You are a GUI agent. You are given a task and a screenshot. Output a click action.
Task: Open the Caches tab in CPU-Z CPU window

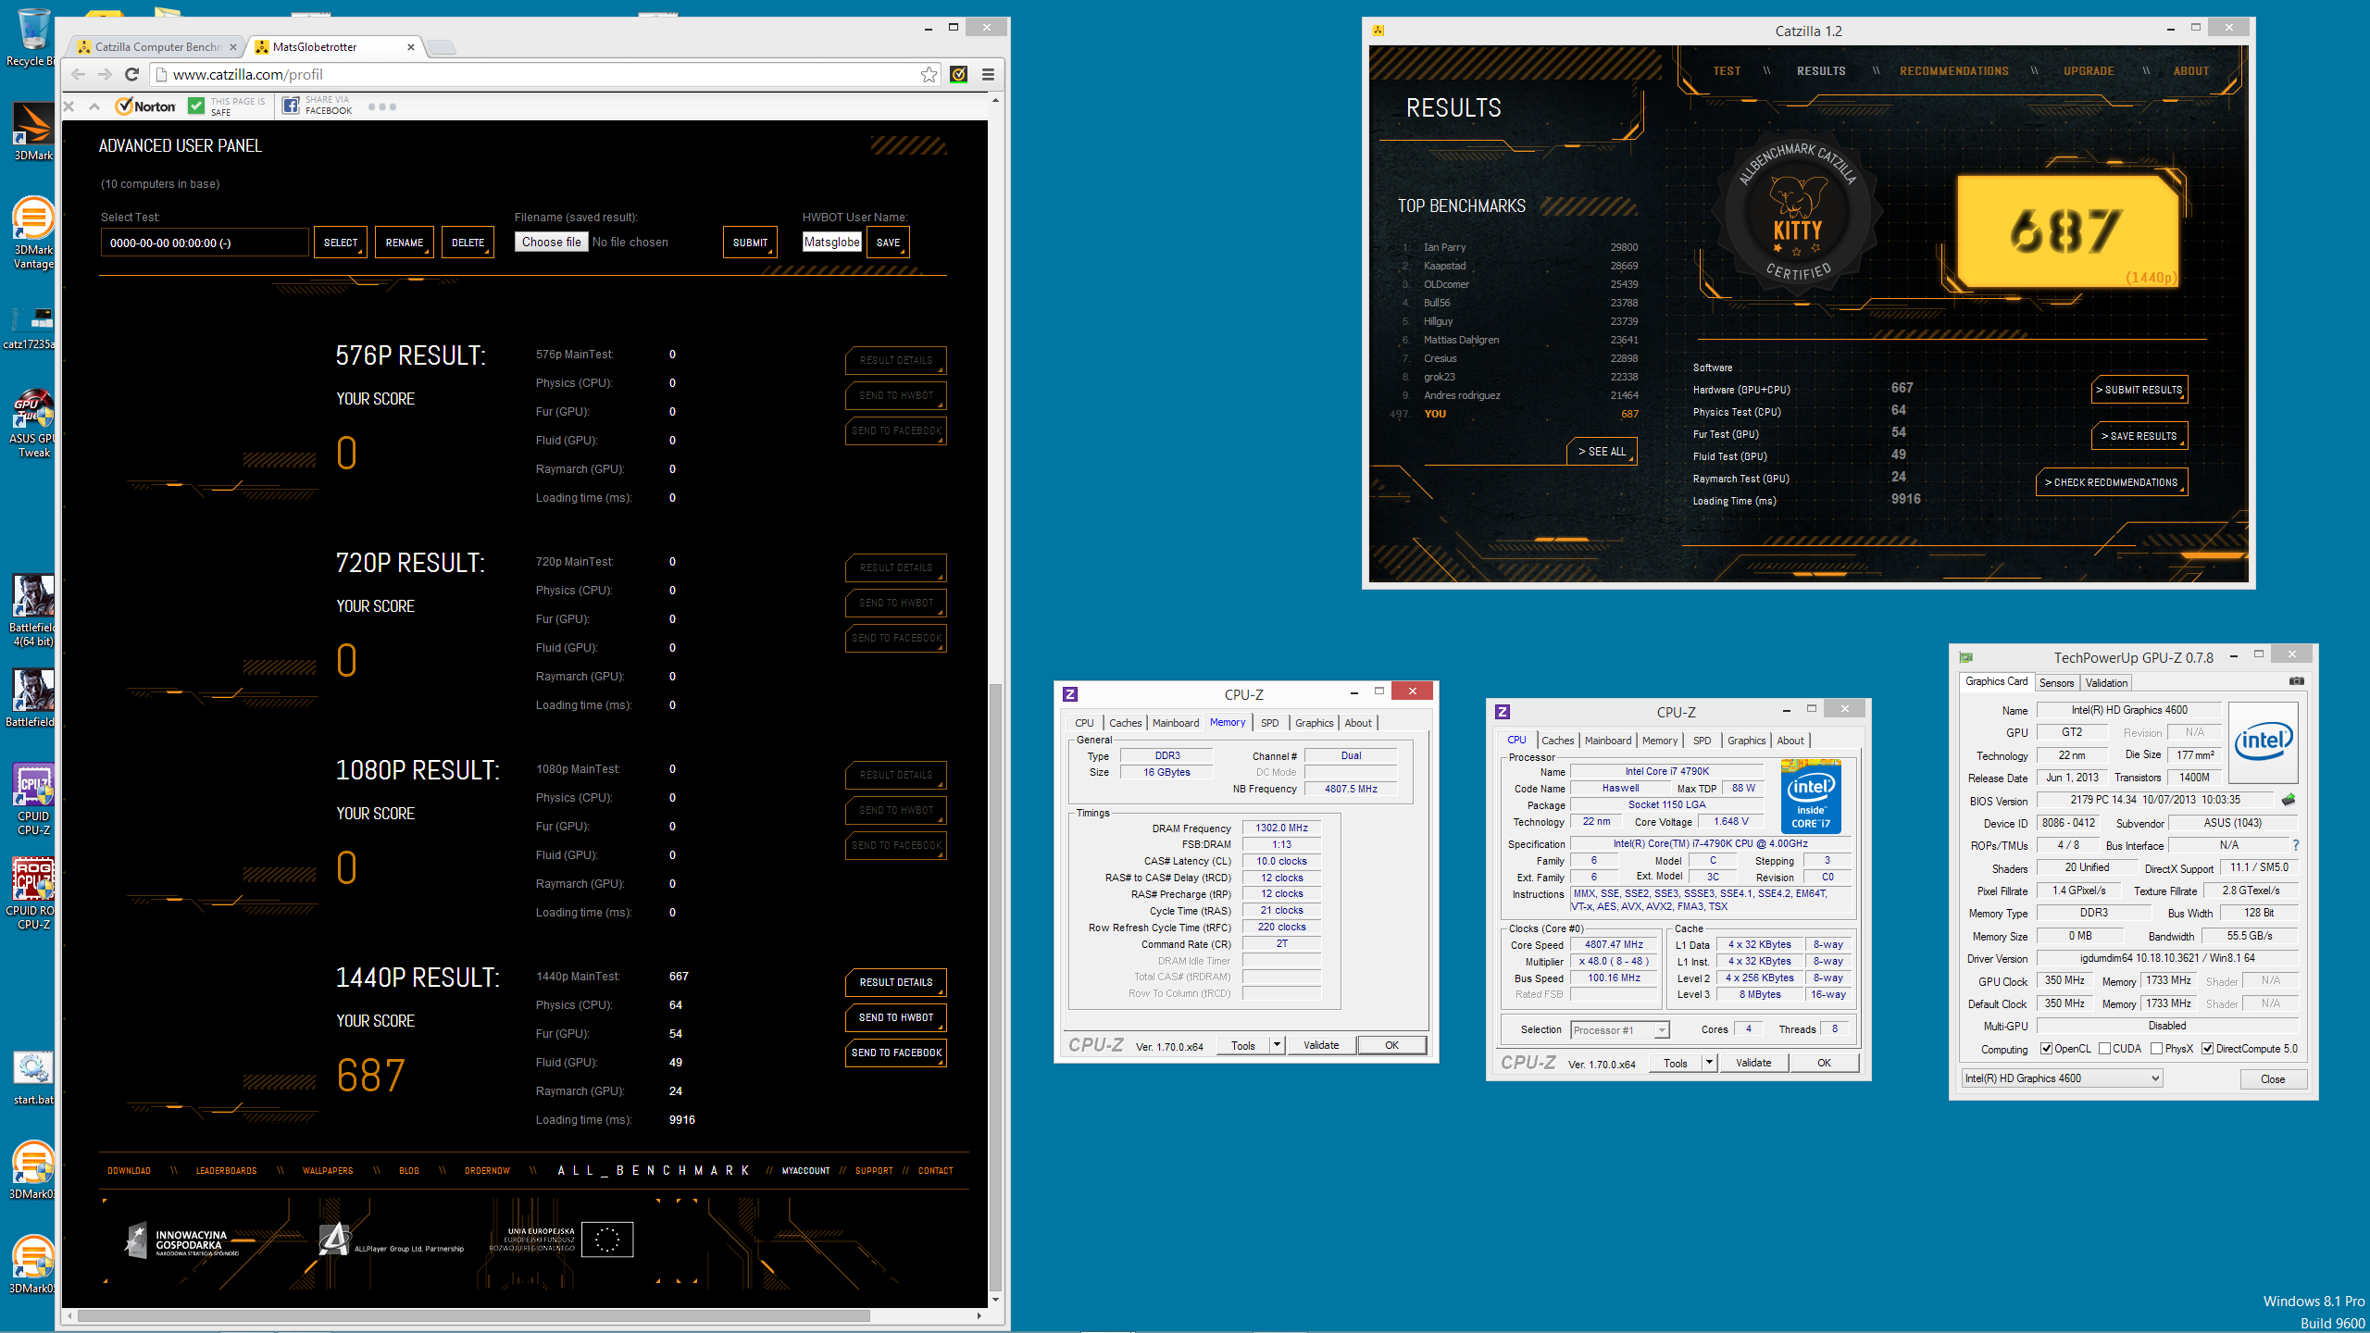pos(1557,741)
